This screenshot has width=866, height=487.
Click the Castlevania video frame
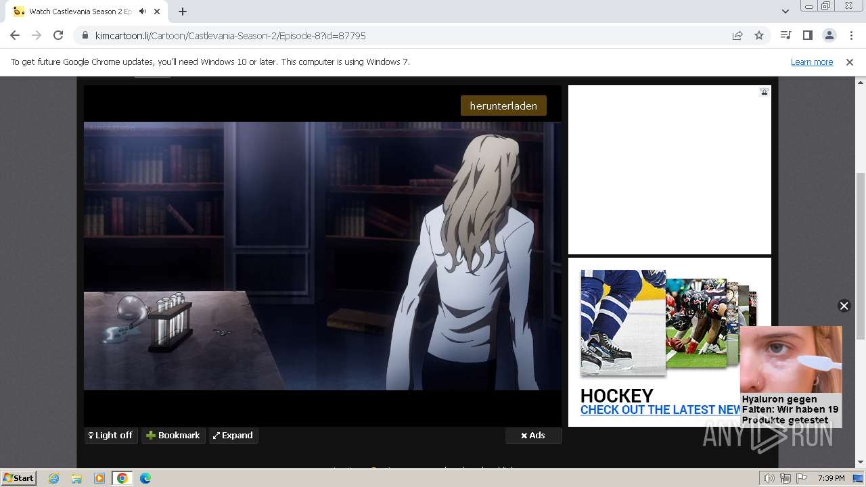coord(323,256)
